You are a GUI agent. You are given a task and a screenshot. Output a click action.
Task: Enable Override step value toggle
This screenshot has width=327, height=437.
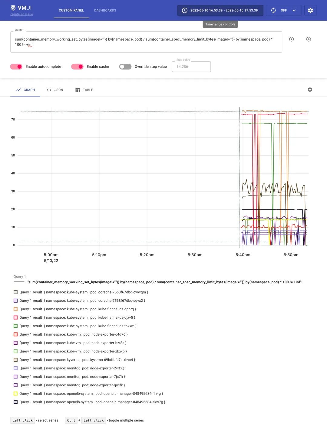point(125,67)
